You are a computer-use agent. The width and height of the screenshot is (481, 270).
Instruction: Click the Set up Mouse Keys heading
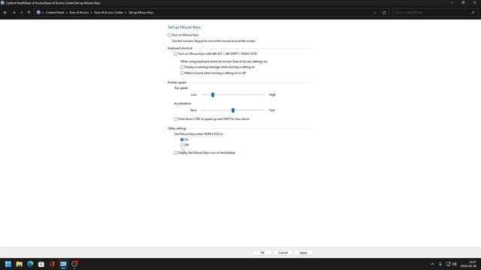coord(184,27)
